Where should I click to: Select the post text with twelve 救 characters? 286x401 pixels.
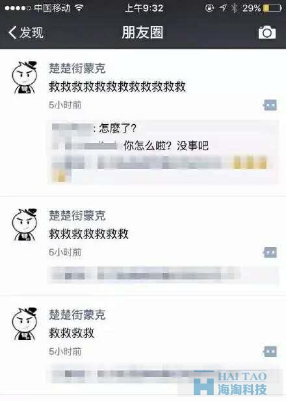(x=118, y=86)
